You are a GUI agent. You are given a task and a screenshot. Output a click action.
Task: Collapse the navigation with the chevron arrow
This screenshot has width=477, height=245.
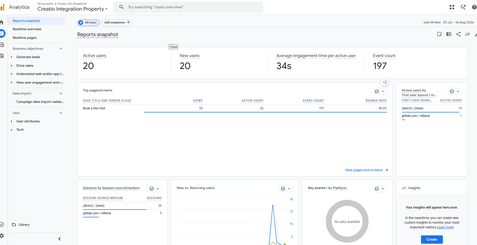[59, 239]
